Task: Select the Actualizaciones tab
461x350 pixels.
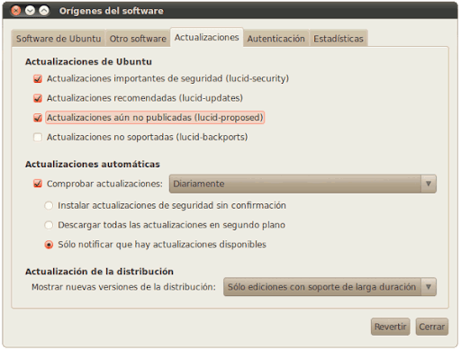Action: (x=207, y=38)
